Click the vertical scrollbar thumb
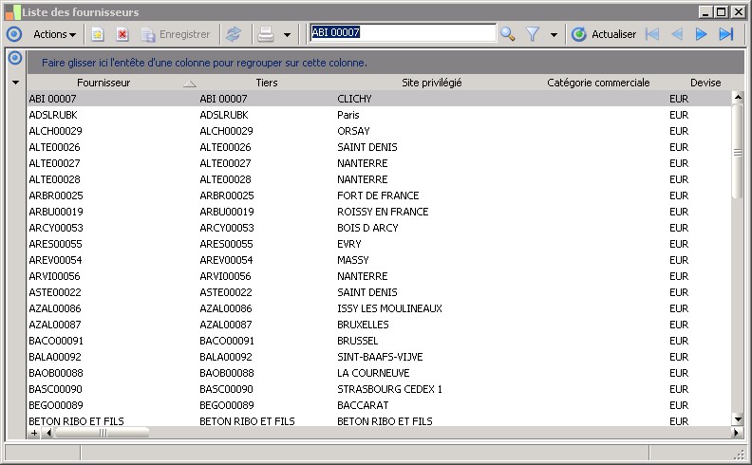The width and height of the screenshot is (752, 465). pyautogui.click(x=738, y=152)
